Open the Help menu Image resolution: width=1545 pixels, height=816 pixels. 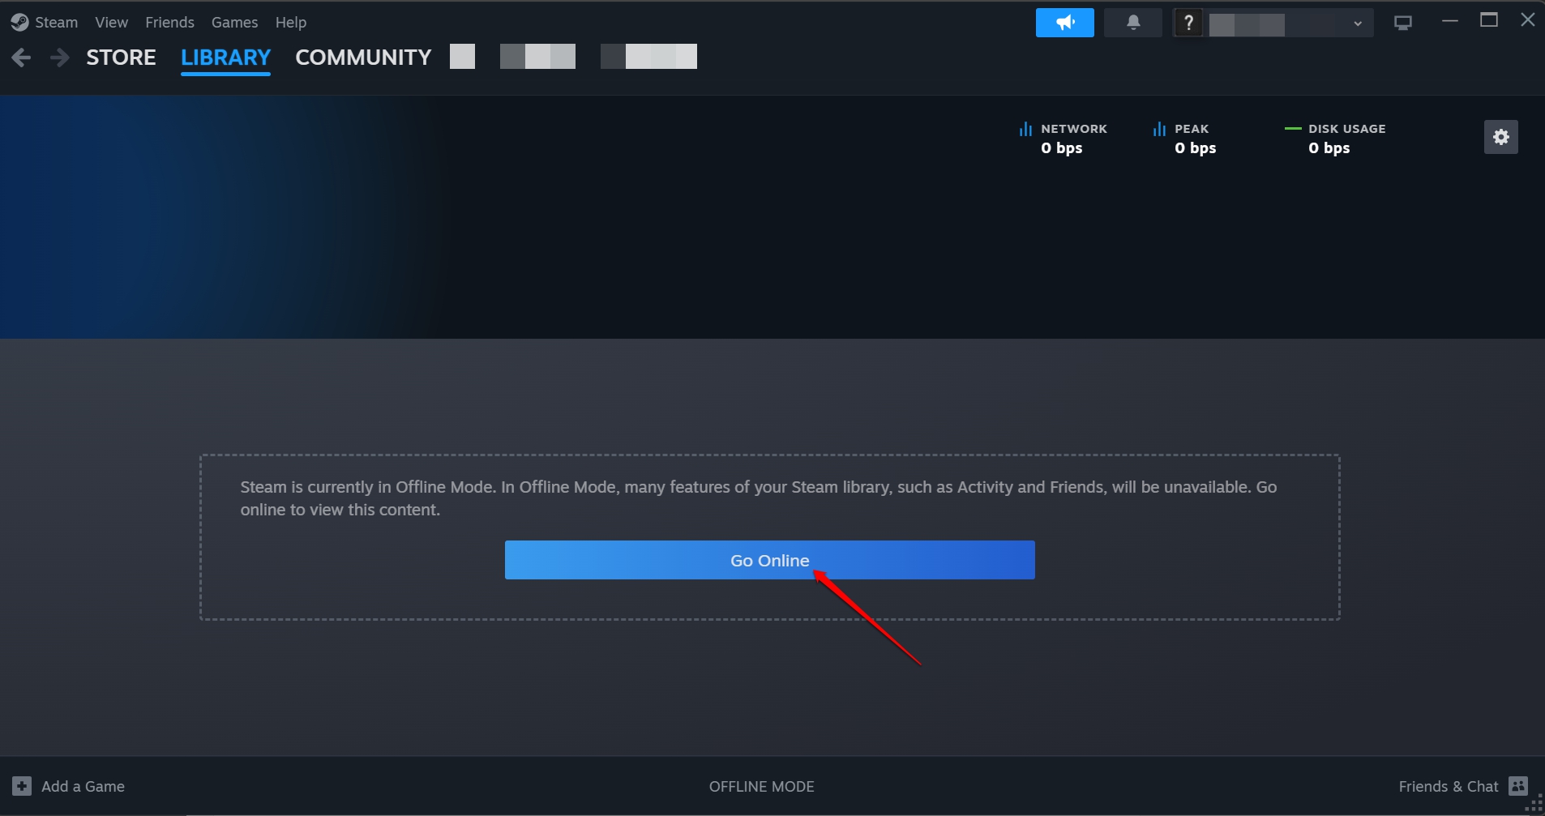pos(291,22)
